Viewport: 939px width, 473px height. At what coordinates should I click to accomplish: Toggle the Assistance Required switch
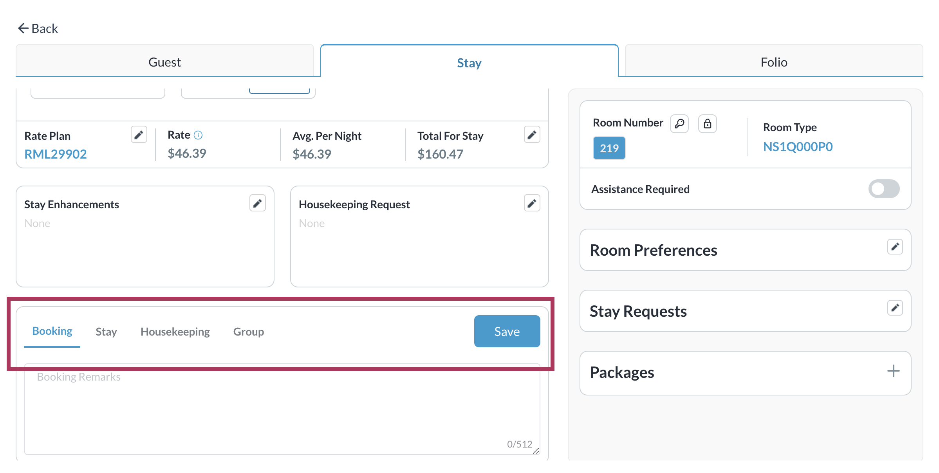[884, 189]
